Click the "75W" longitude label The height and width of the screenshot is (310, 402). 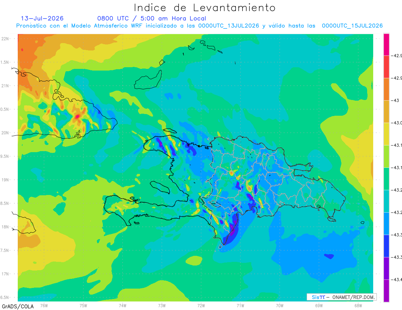83,306
